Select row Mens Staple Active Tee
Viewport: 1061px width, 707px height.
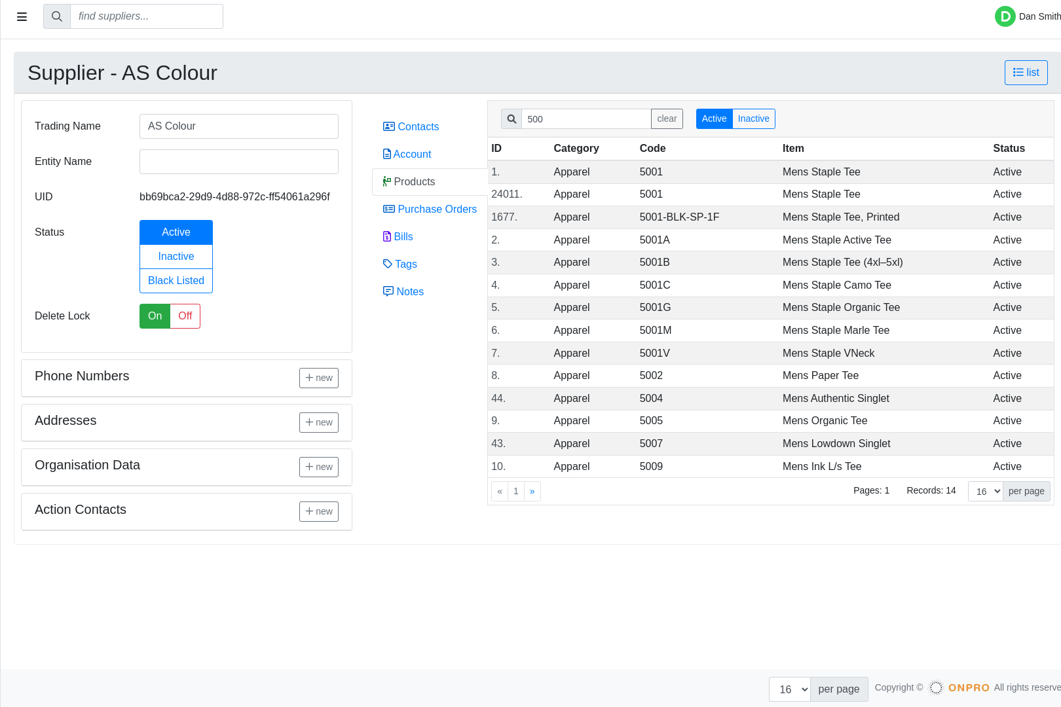pos(771,240)
